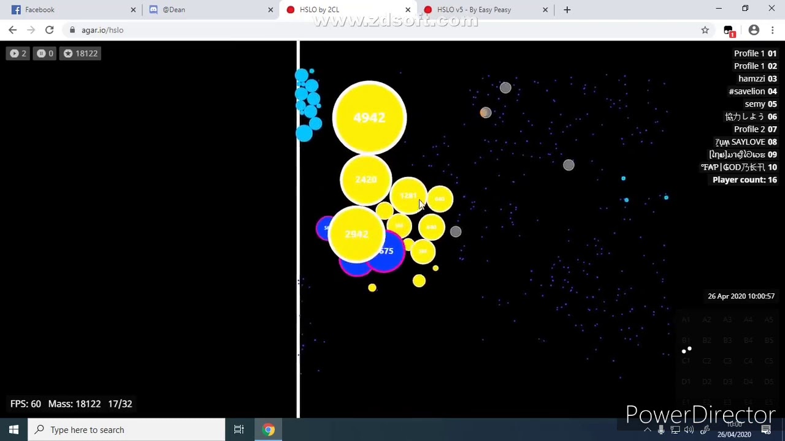Click leaderboard entry semy 05

coord(760,104)
